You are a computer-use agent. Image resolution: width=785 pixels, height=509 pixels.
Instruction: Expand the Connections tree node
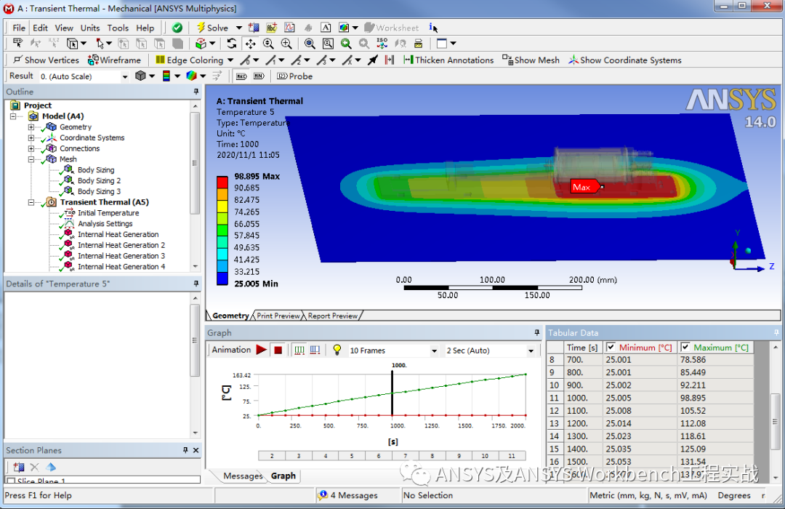pos(31,148)
